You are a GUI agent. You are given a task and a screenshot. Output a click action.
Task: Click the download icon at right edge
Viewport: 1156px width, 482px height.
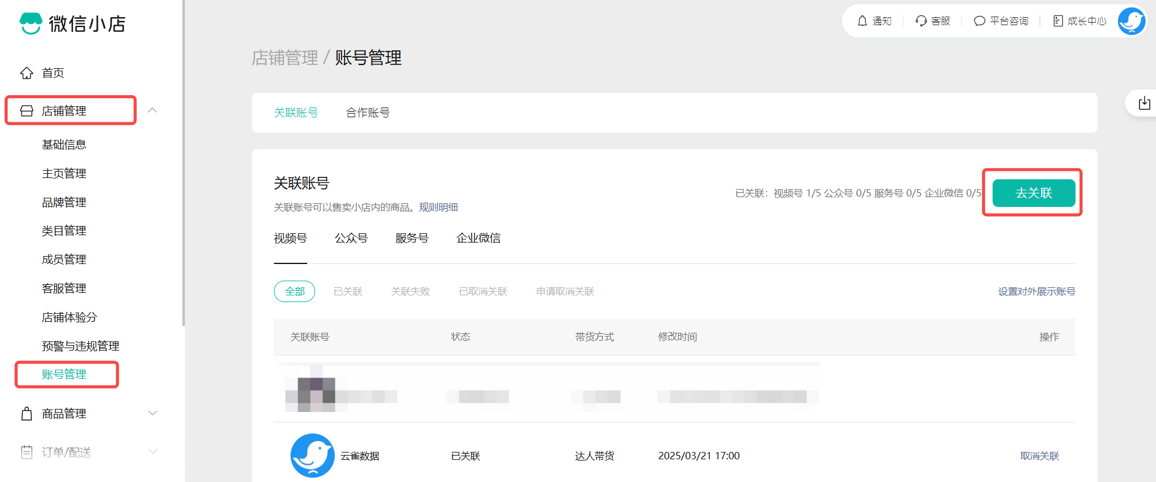click(x=1144, y=103)
